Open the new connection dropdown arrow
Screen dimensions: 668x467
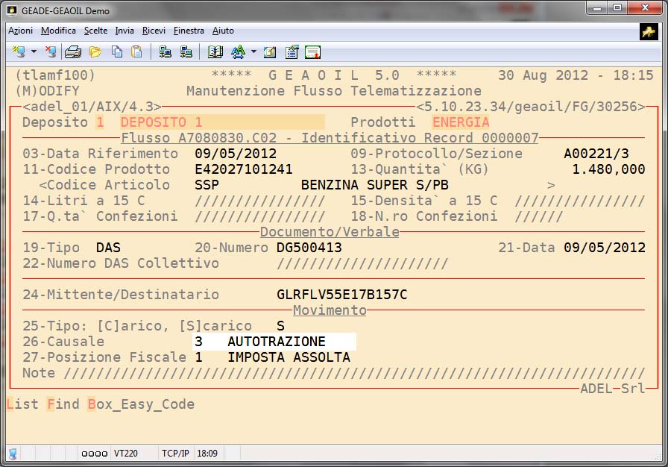pyautogui.click(x=34, y=52)
